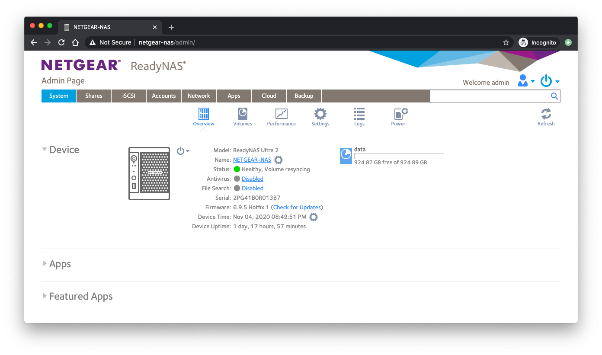Enable the Antivirus by clicking Disabled

(x=253, y=179)
